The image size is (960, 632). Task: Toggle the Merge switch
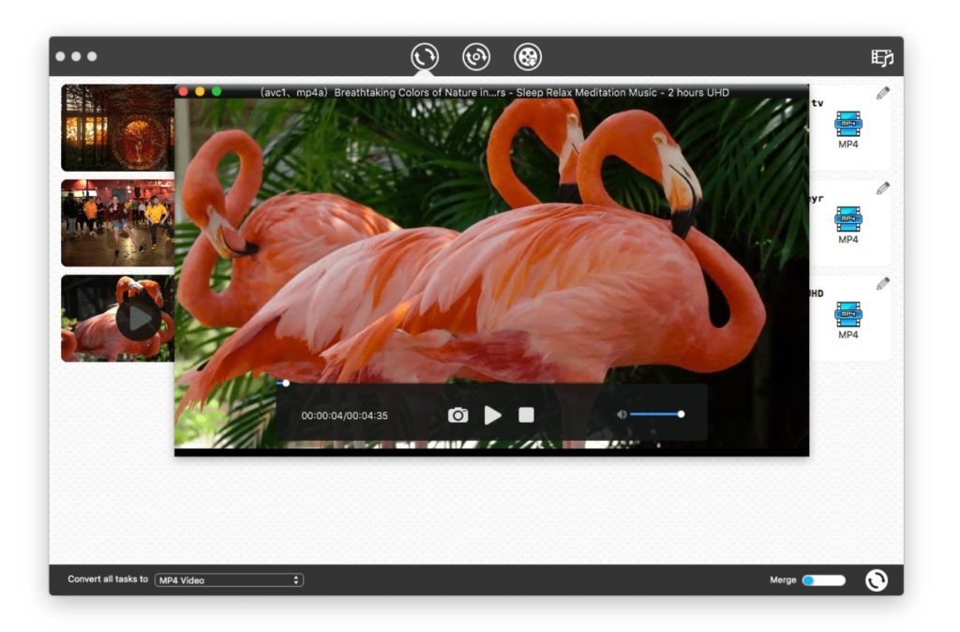(823, 580)
